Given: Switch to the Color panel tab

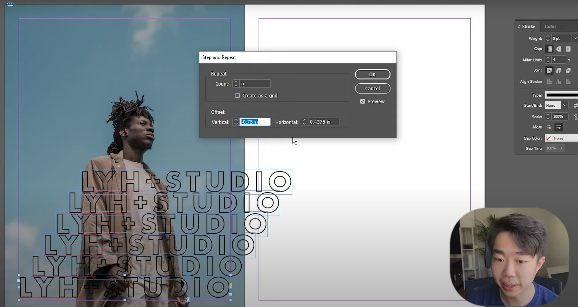Looking at the screenshot, I should [551, 26].
